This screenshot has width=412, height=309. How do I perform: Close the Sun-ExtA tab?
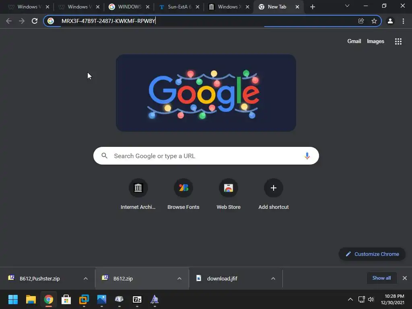click(x=198, y=7)
